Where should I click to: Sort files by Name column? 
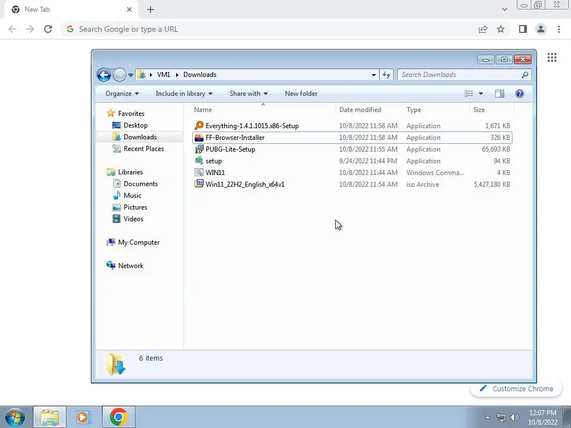tap(203, 110)
